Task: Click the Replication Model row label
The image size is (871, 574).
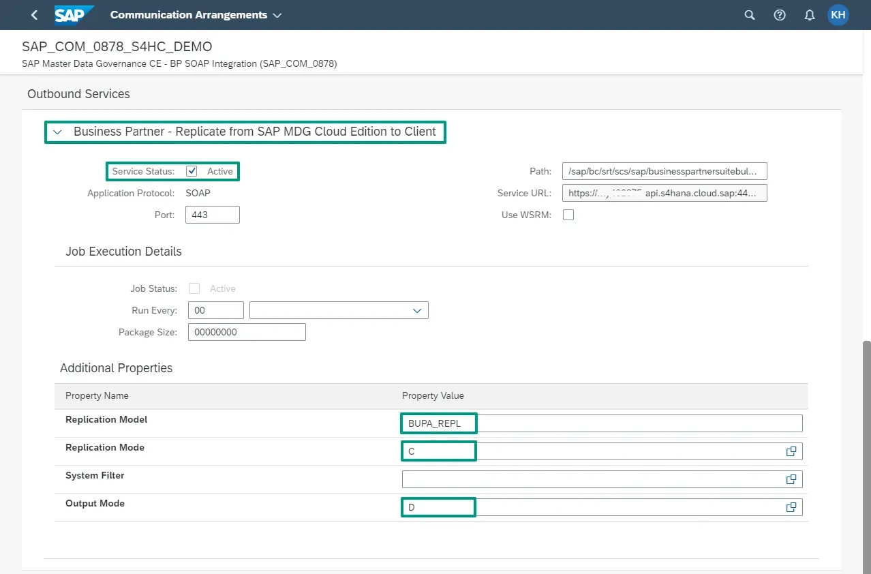Action: (x=106, y=419)
